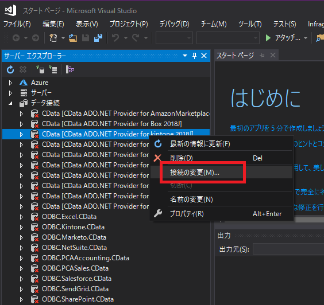Click the New Project toolbar icon
324x305 pixels.
pyautogui.click(x=53, y=38)
